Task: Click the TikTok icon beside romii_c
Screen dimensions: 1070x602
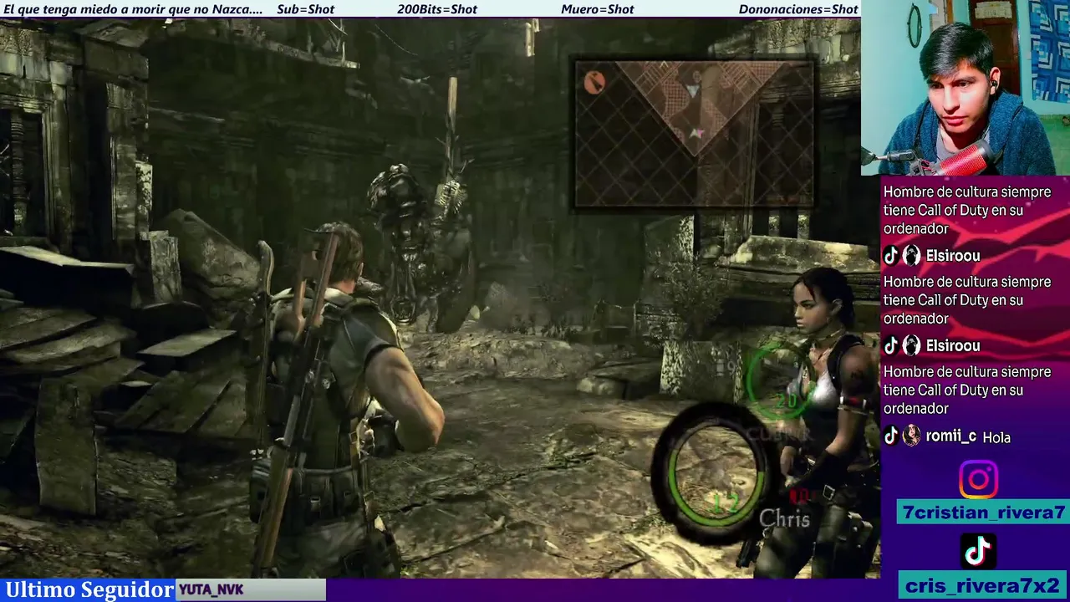Action: 891,436
